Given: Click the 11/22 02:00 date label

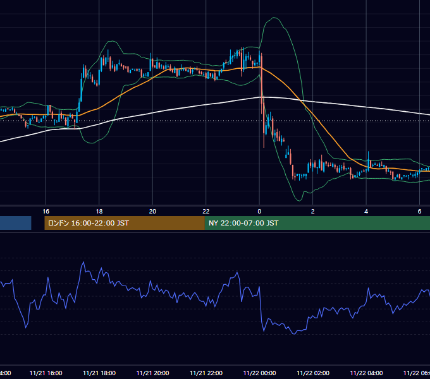Looking at the screenshot, I should coord(313,373).
